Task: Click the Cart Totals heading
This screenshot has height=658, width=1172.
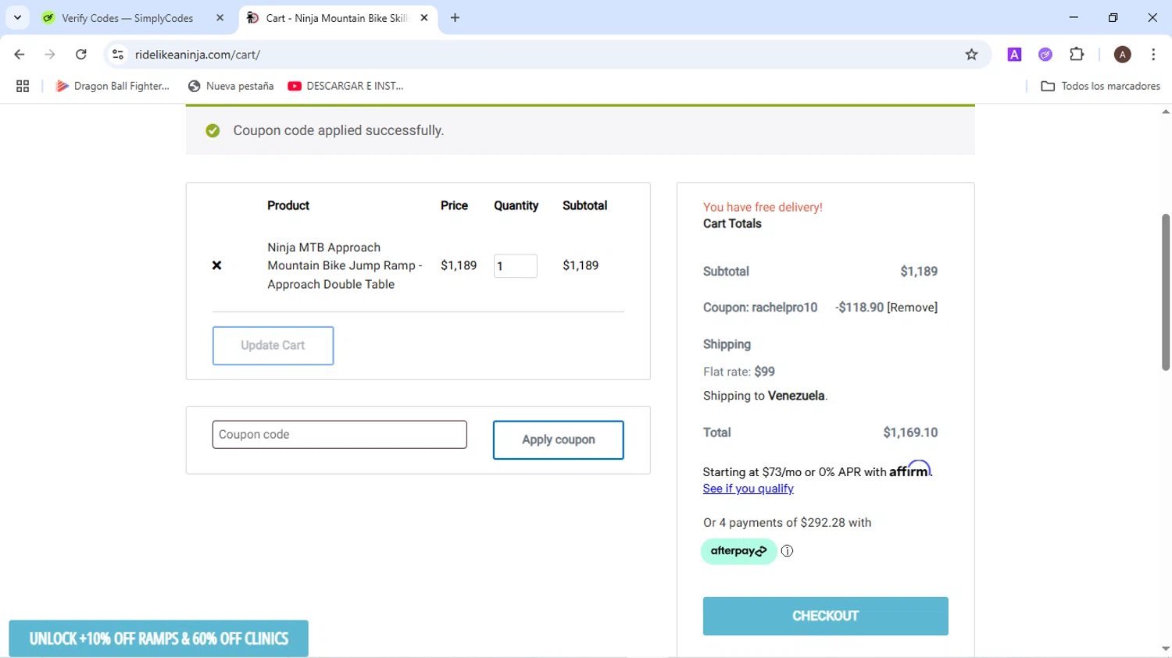Action: coord(732,224)
